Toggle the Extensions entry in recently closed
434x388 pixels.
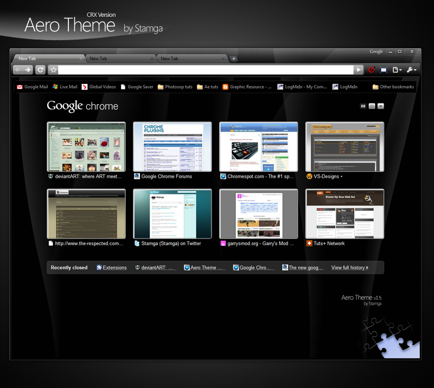(x=112, y=267)
